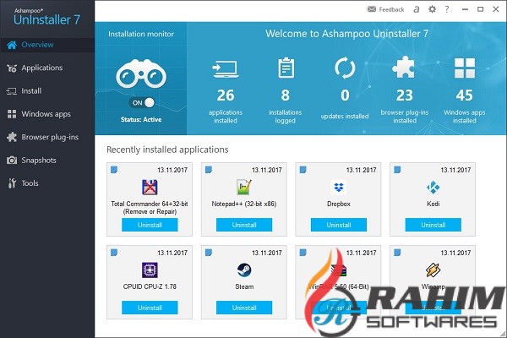Click the blue note marker on CPU-Z card
This screenshot has height=338, width=507.
pos(114,253)
